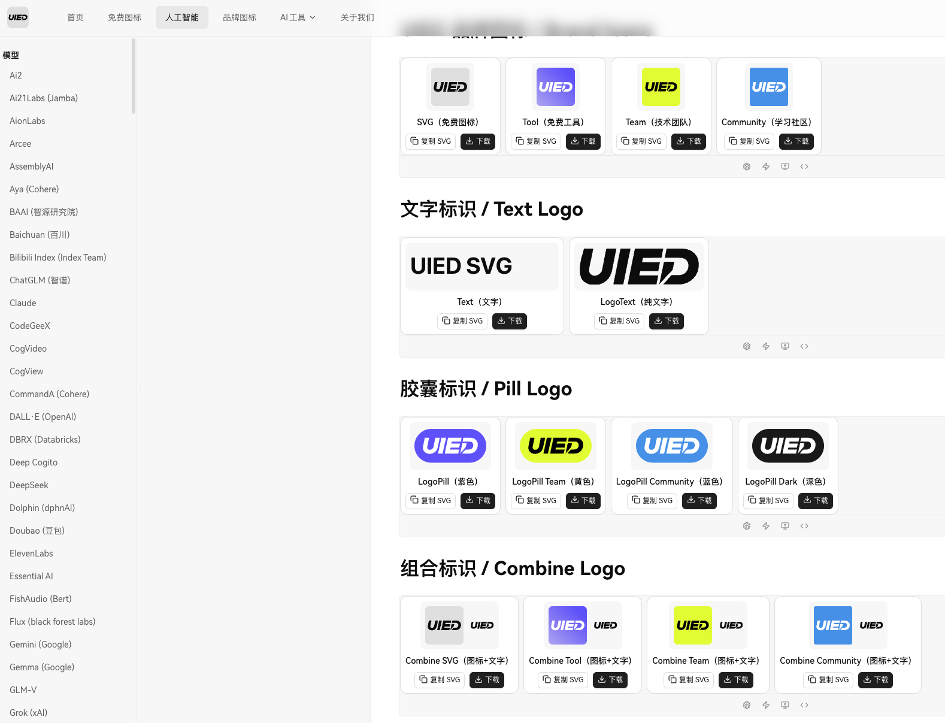Select the purple Tool（免费工具）logo tile
Screen dimensions: 945x723
(556, 87)
